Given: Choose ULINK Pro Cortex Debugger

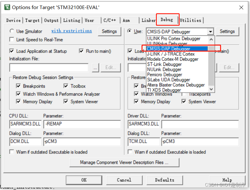Looking at the screenshot, I should (x=177, y=39).
